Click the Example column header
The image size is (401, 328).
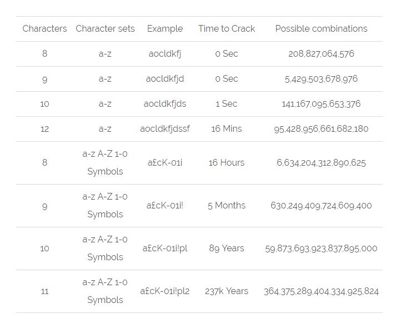[165, 29]
